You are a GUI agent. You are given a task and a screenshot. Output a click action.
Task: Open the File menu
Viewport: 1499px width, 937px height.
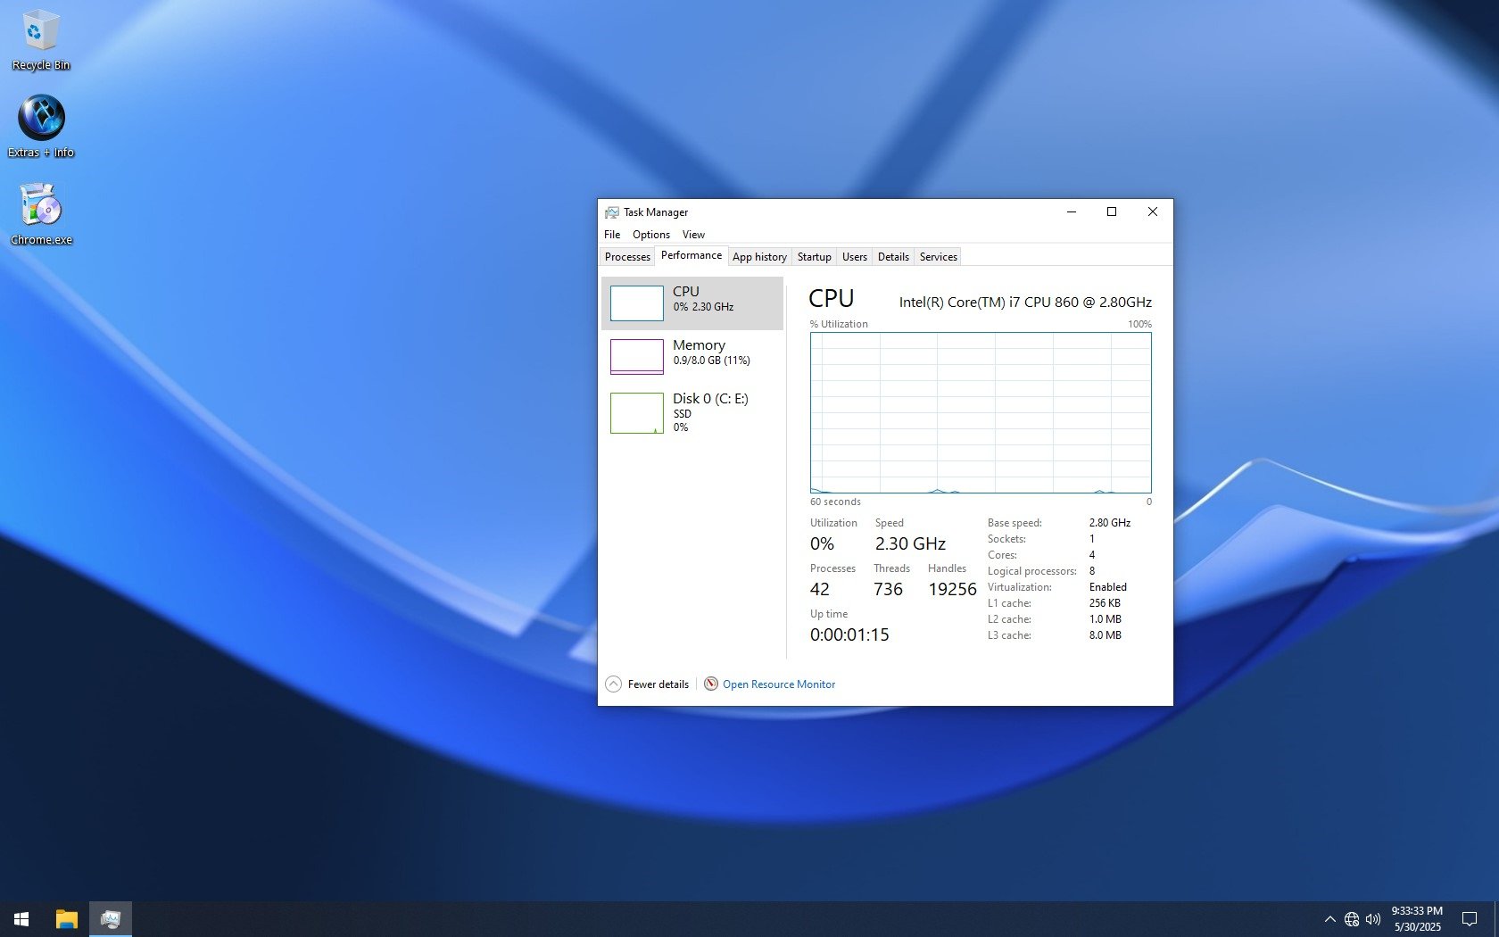coord(612,235)
